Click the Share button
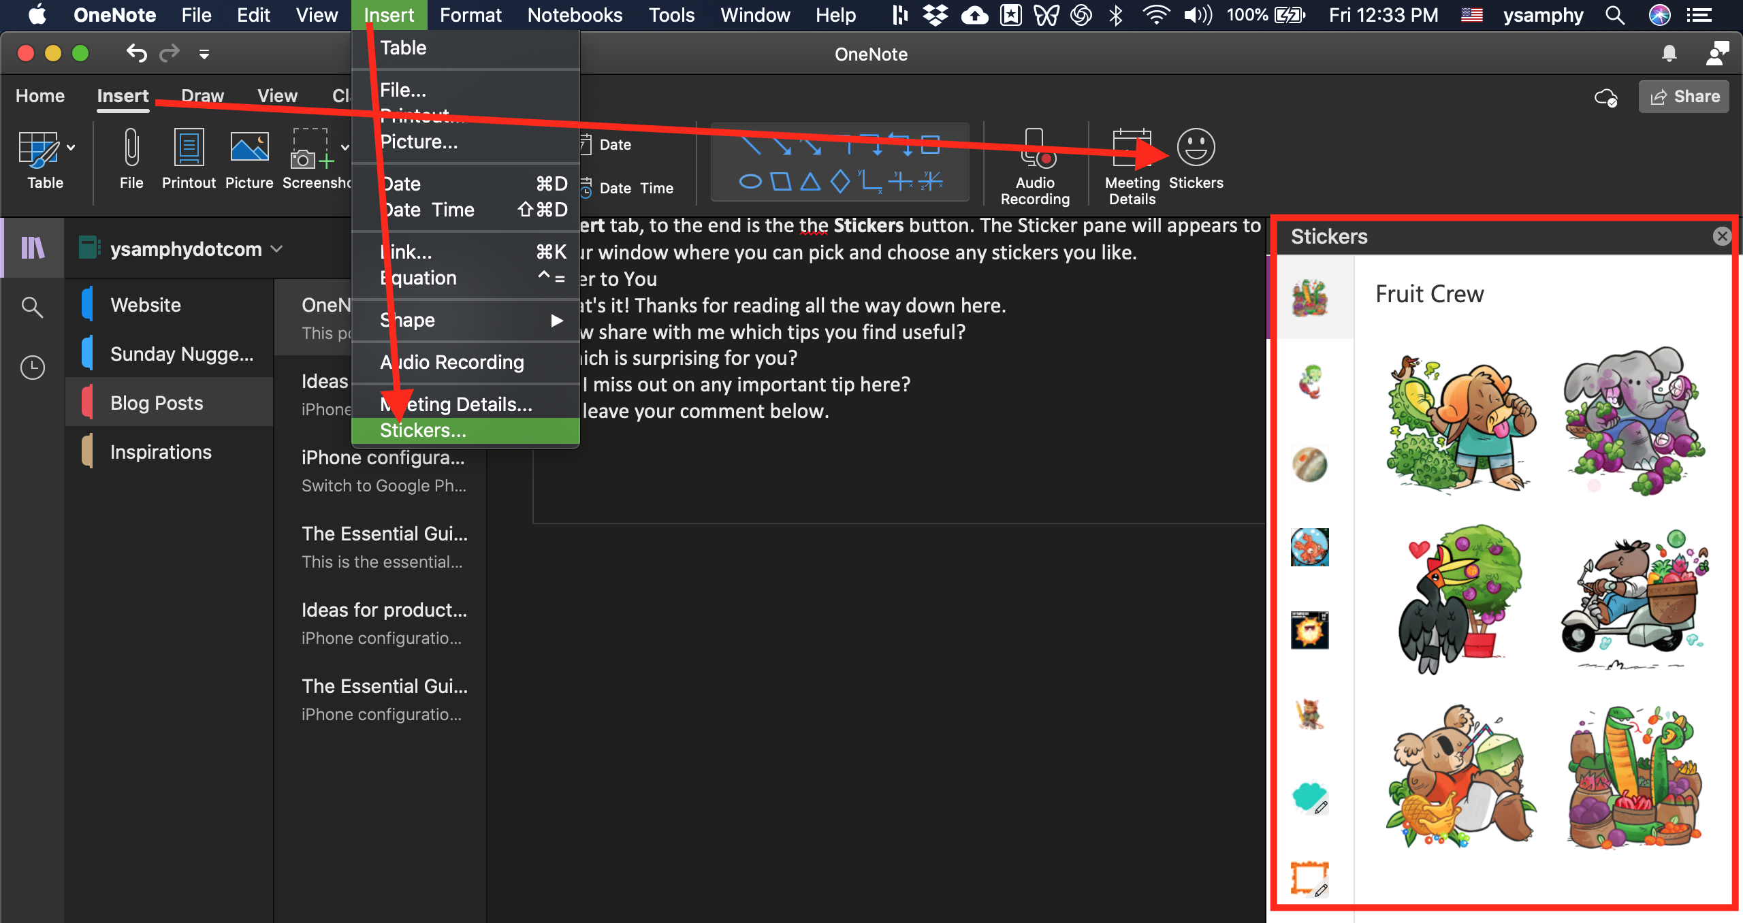This screenshot has width=1743, height=923. (1684, 97)
